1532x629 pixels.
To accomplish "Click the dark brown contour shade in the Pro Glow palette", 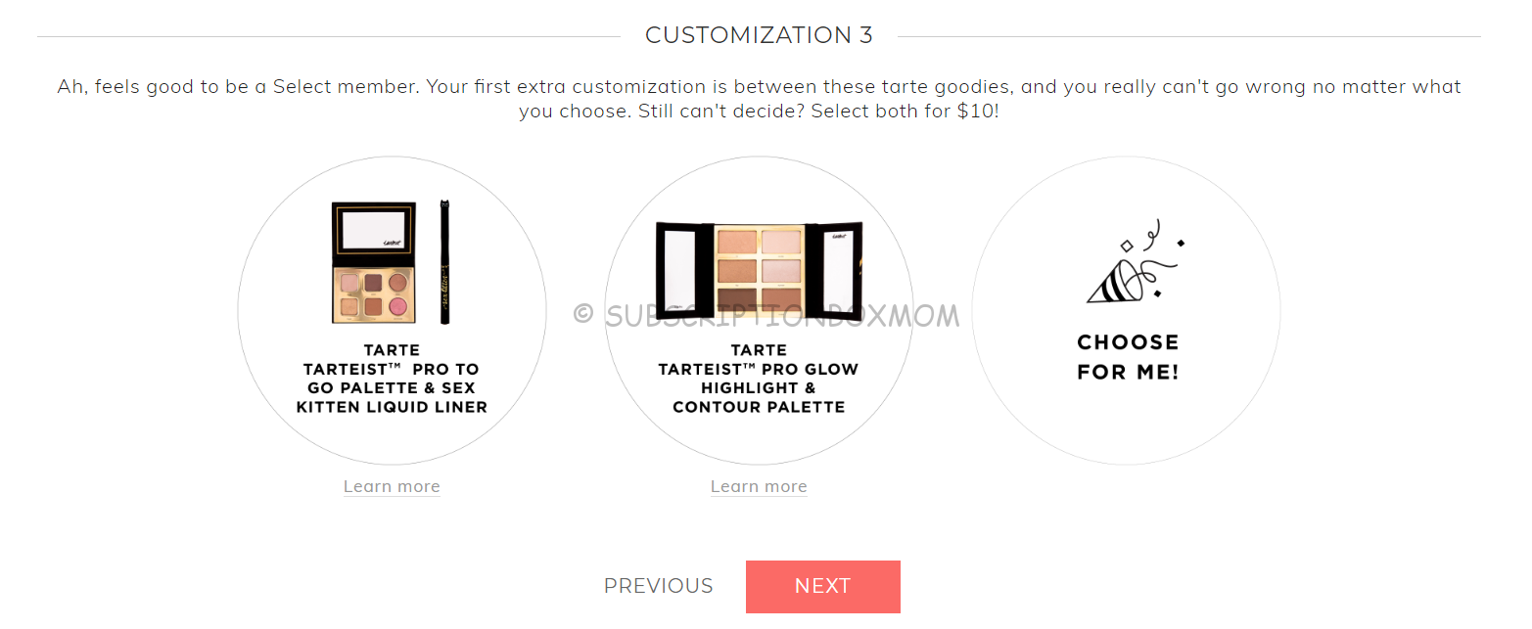I will 738,296.
